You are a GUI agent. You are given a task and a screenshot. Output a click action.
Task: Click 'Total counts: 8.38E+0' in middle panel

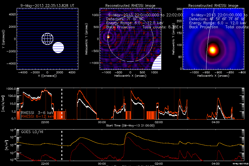(163, 27)
